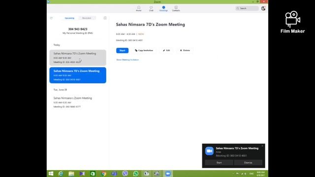Viewport: 315px width, 177px height.
Task: Select Sahas Nimsara's Zoom Meeting on Tue, June 29
Action: pos(78,102)
